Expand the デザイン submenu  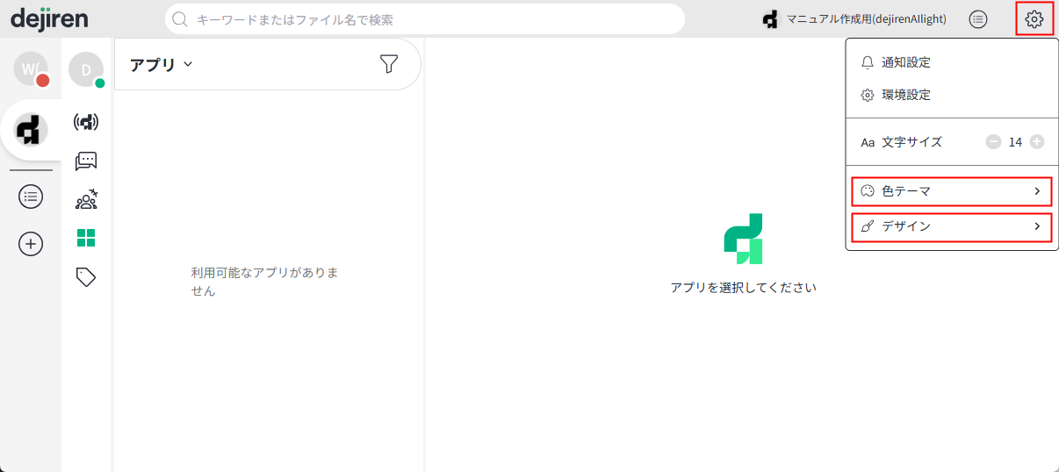point(952,226)
